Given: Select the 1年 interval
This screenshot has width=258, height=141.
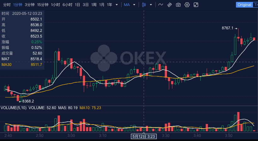Looking at the screenshot, I should click(x=110, y=5).
